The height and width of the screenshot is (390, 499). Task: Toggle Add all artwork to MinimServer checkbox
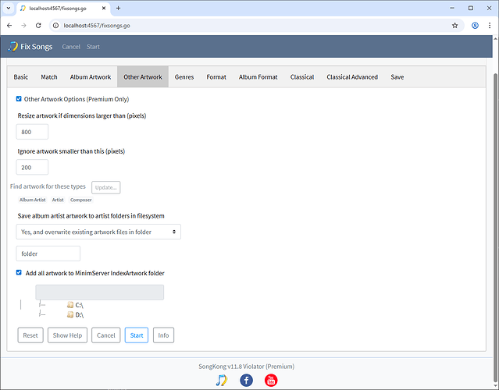tap(19, 272)
